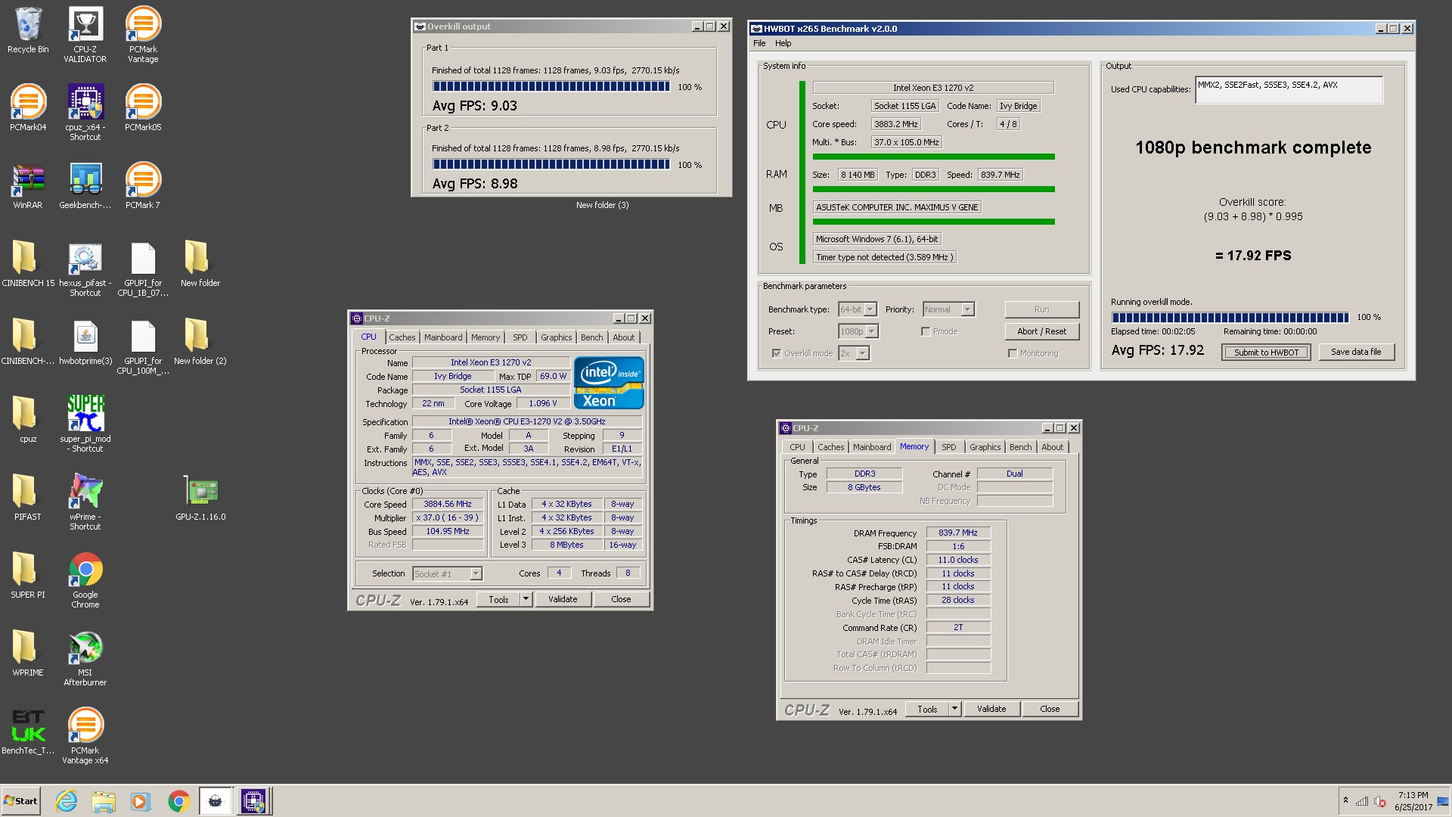Open the PIFAST folder icon
This screenshot has width=1452, height=817.
pos(28,497)
